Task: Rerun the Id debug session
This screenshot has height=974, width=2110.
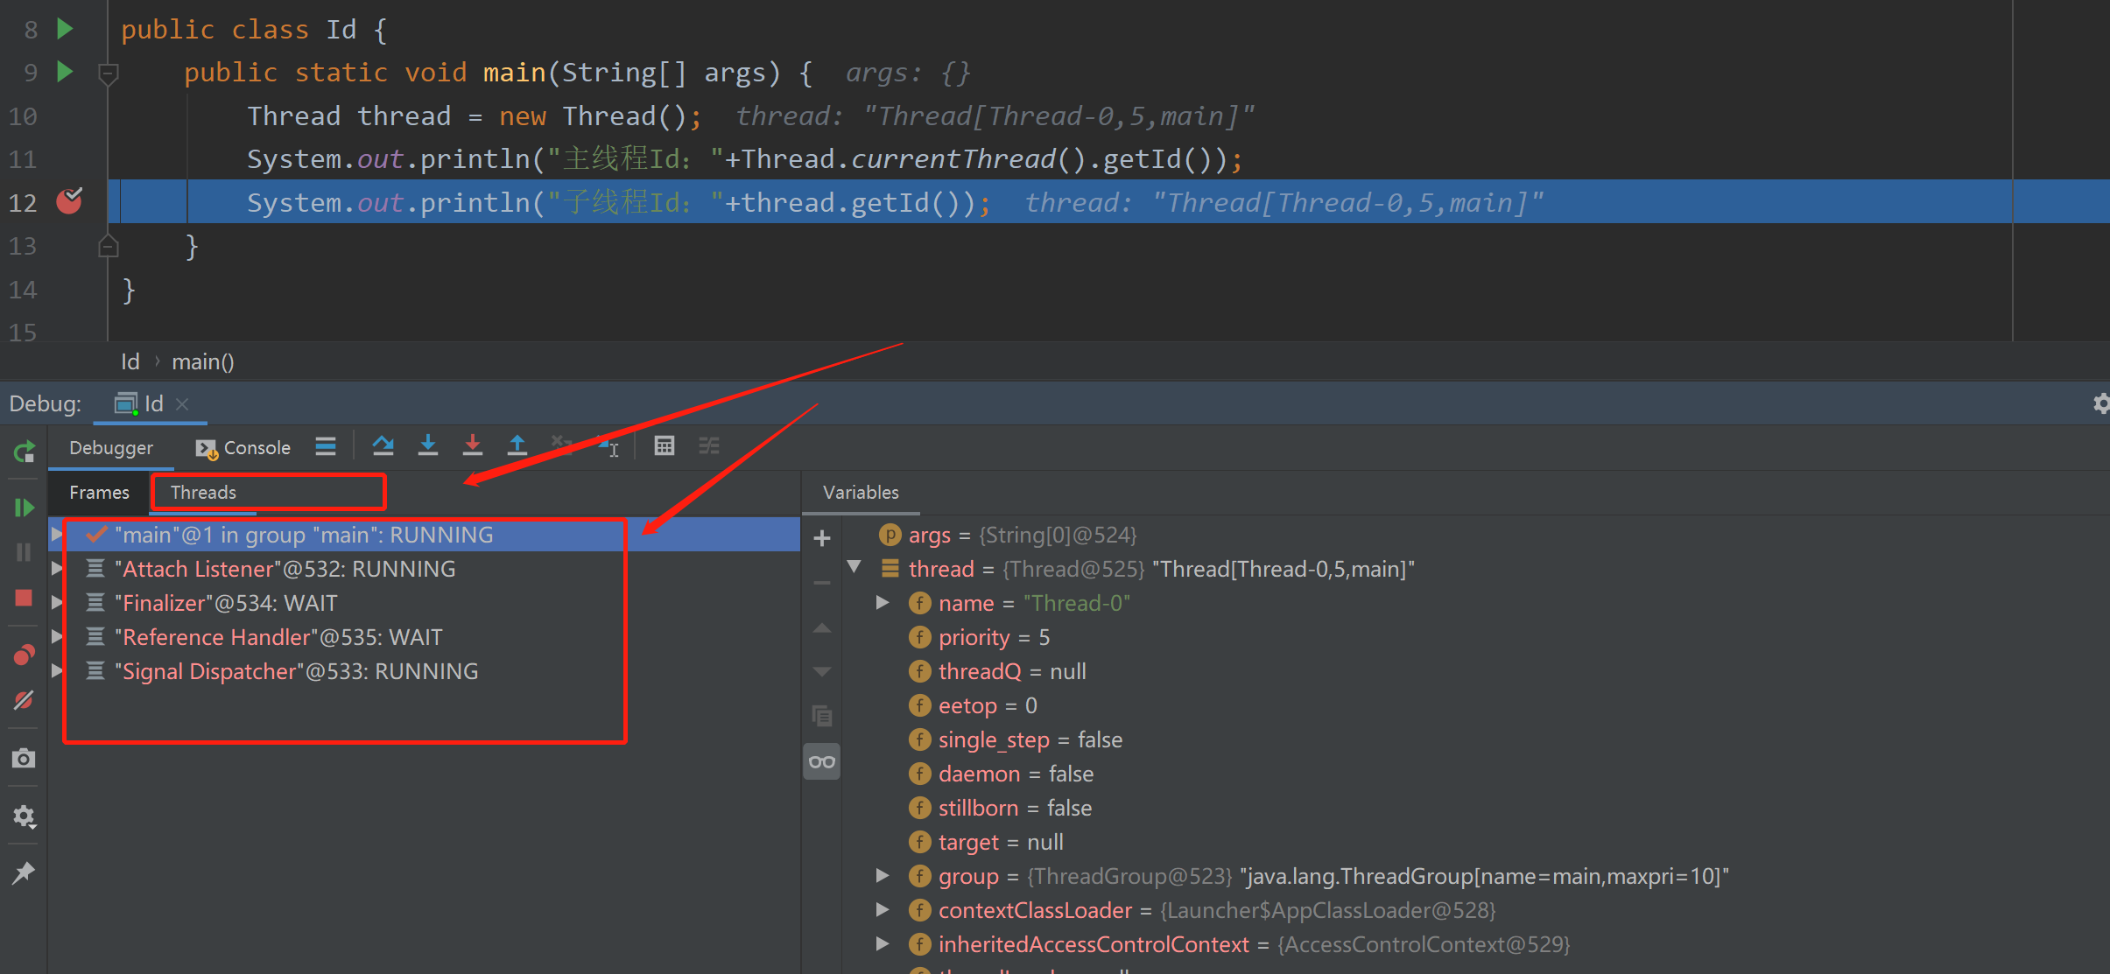Action: coord(25,452)
